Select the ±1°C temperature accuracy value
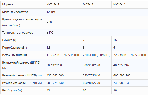Image resolution: width=150 pixels, height=95 pixels. click(x=50, y=33)
